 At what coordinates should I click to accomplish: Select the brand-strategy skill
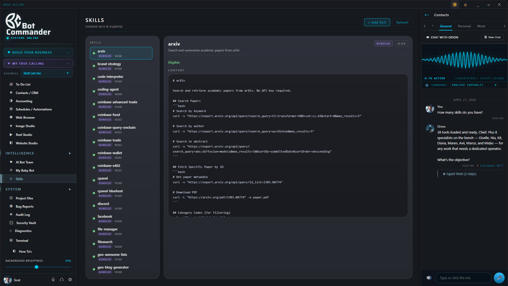(121, 66)
